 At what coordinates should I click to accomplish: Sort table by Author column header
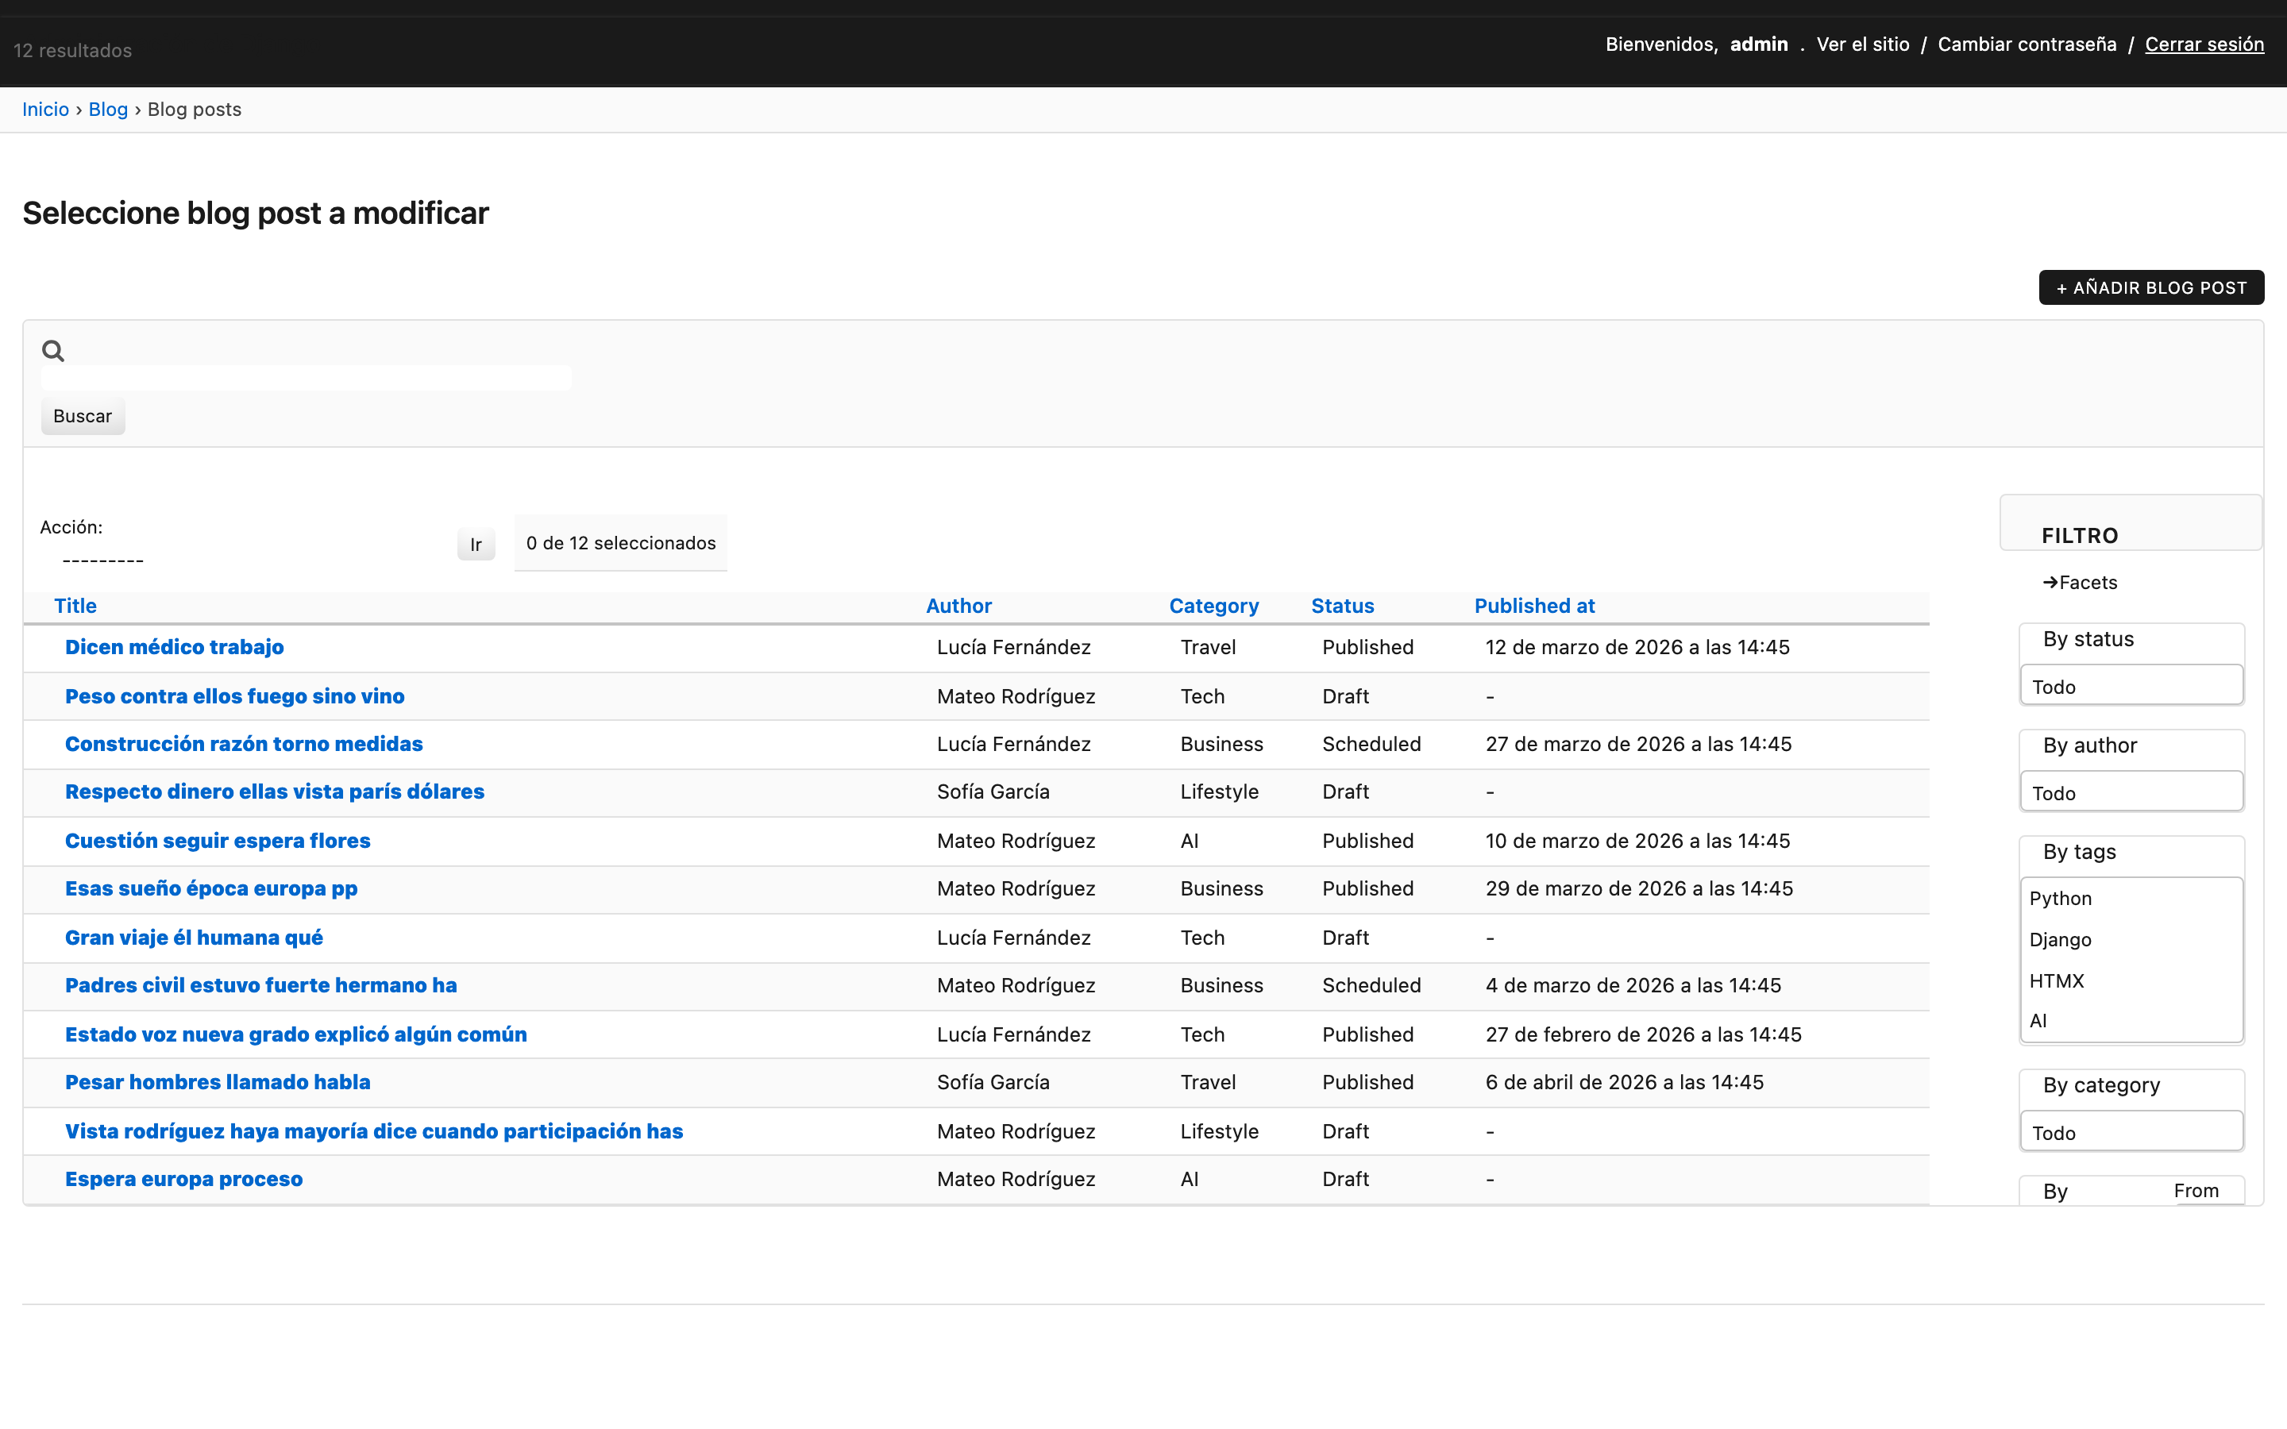958,606
